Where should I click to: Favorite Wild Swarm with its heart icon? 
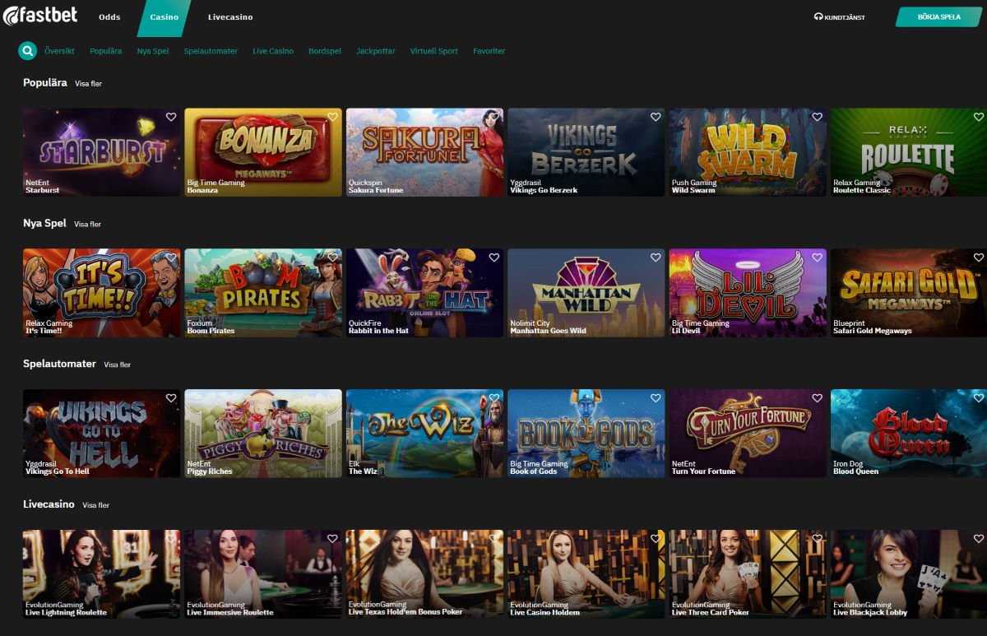[x=818, y=117]
